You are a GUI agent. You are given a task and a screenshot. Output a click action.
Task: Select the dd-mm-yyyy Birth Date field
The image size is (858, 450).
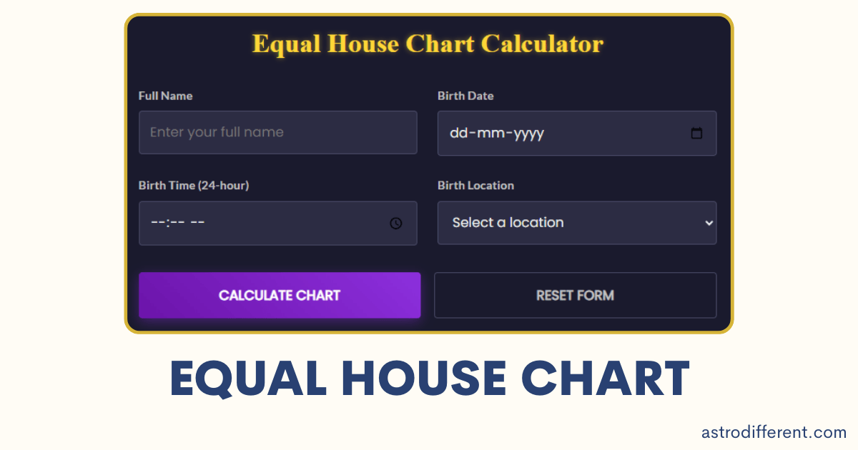click(x=558, y=133)
